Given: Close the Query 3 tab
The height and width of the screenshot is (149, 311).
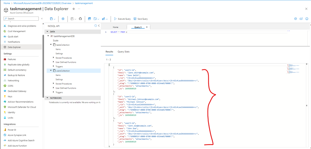Looking at the screenshot, I should tap(147, 27).
